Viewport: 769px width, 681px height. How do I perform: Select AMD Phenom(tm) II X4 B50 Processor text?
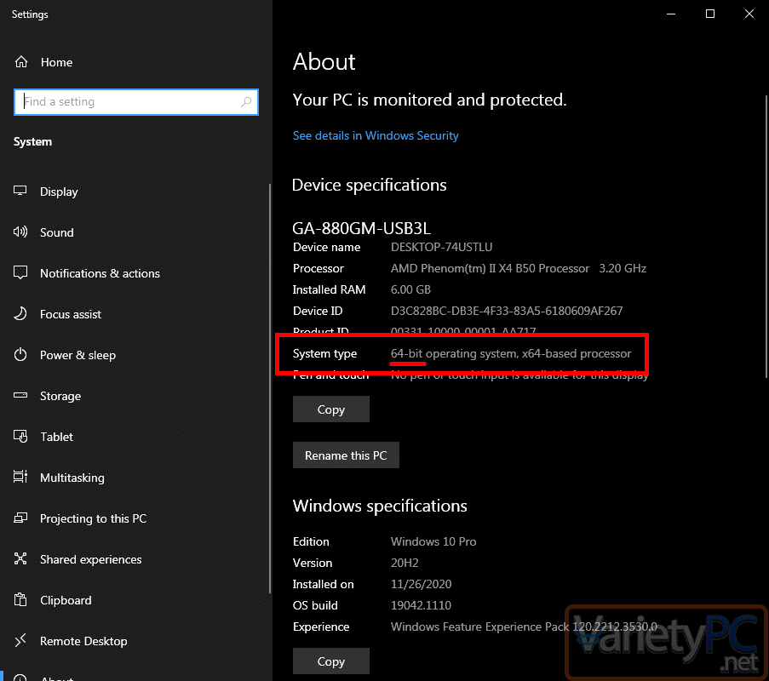(490, 268)
